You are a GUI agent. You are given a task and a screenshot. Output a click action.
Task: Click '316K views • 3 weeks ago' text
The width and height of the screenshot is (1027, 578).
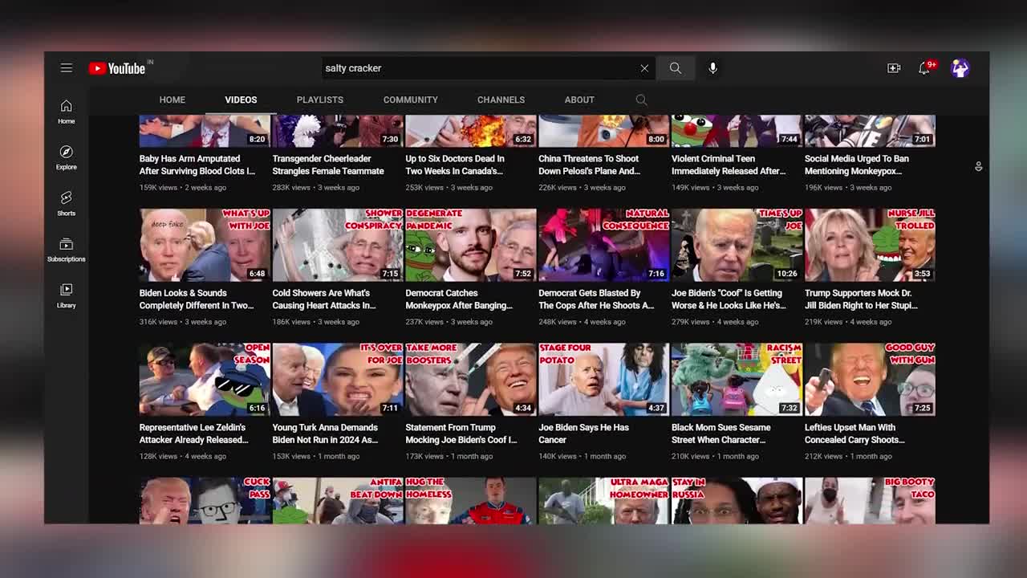click(183, 322)
